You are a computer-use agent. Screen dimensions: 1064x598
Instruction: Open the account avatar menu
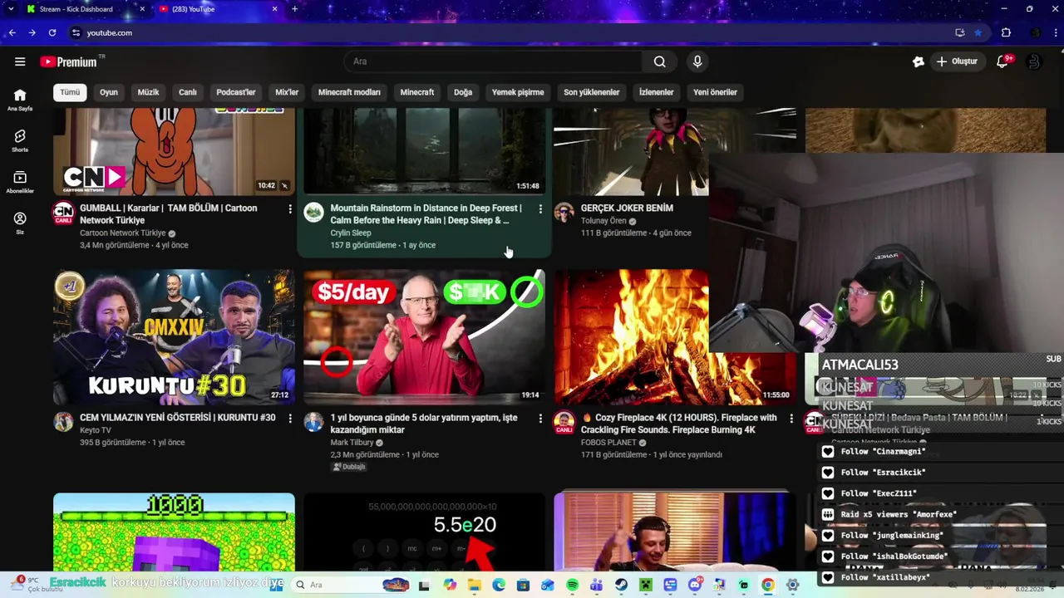click(x=1033, y=61)
